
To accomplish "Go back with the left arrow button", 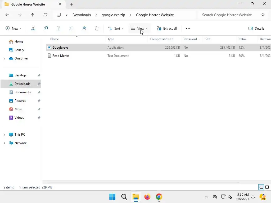I will [x=7, y=15].
